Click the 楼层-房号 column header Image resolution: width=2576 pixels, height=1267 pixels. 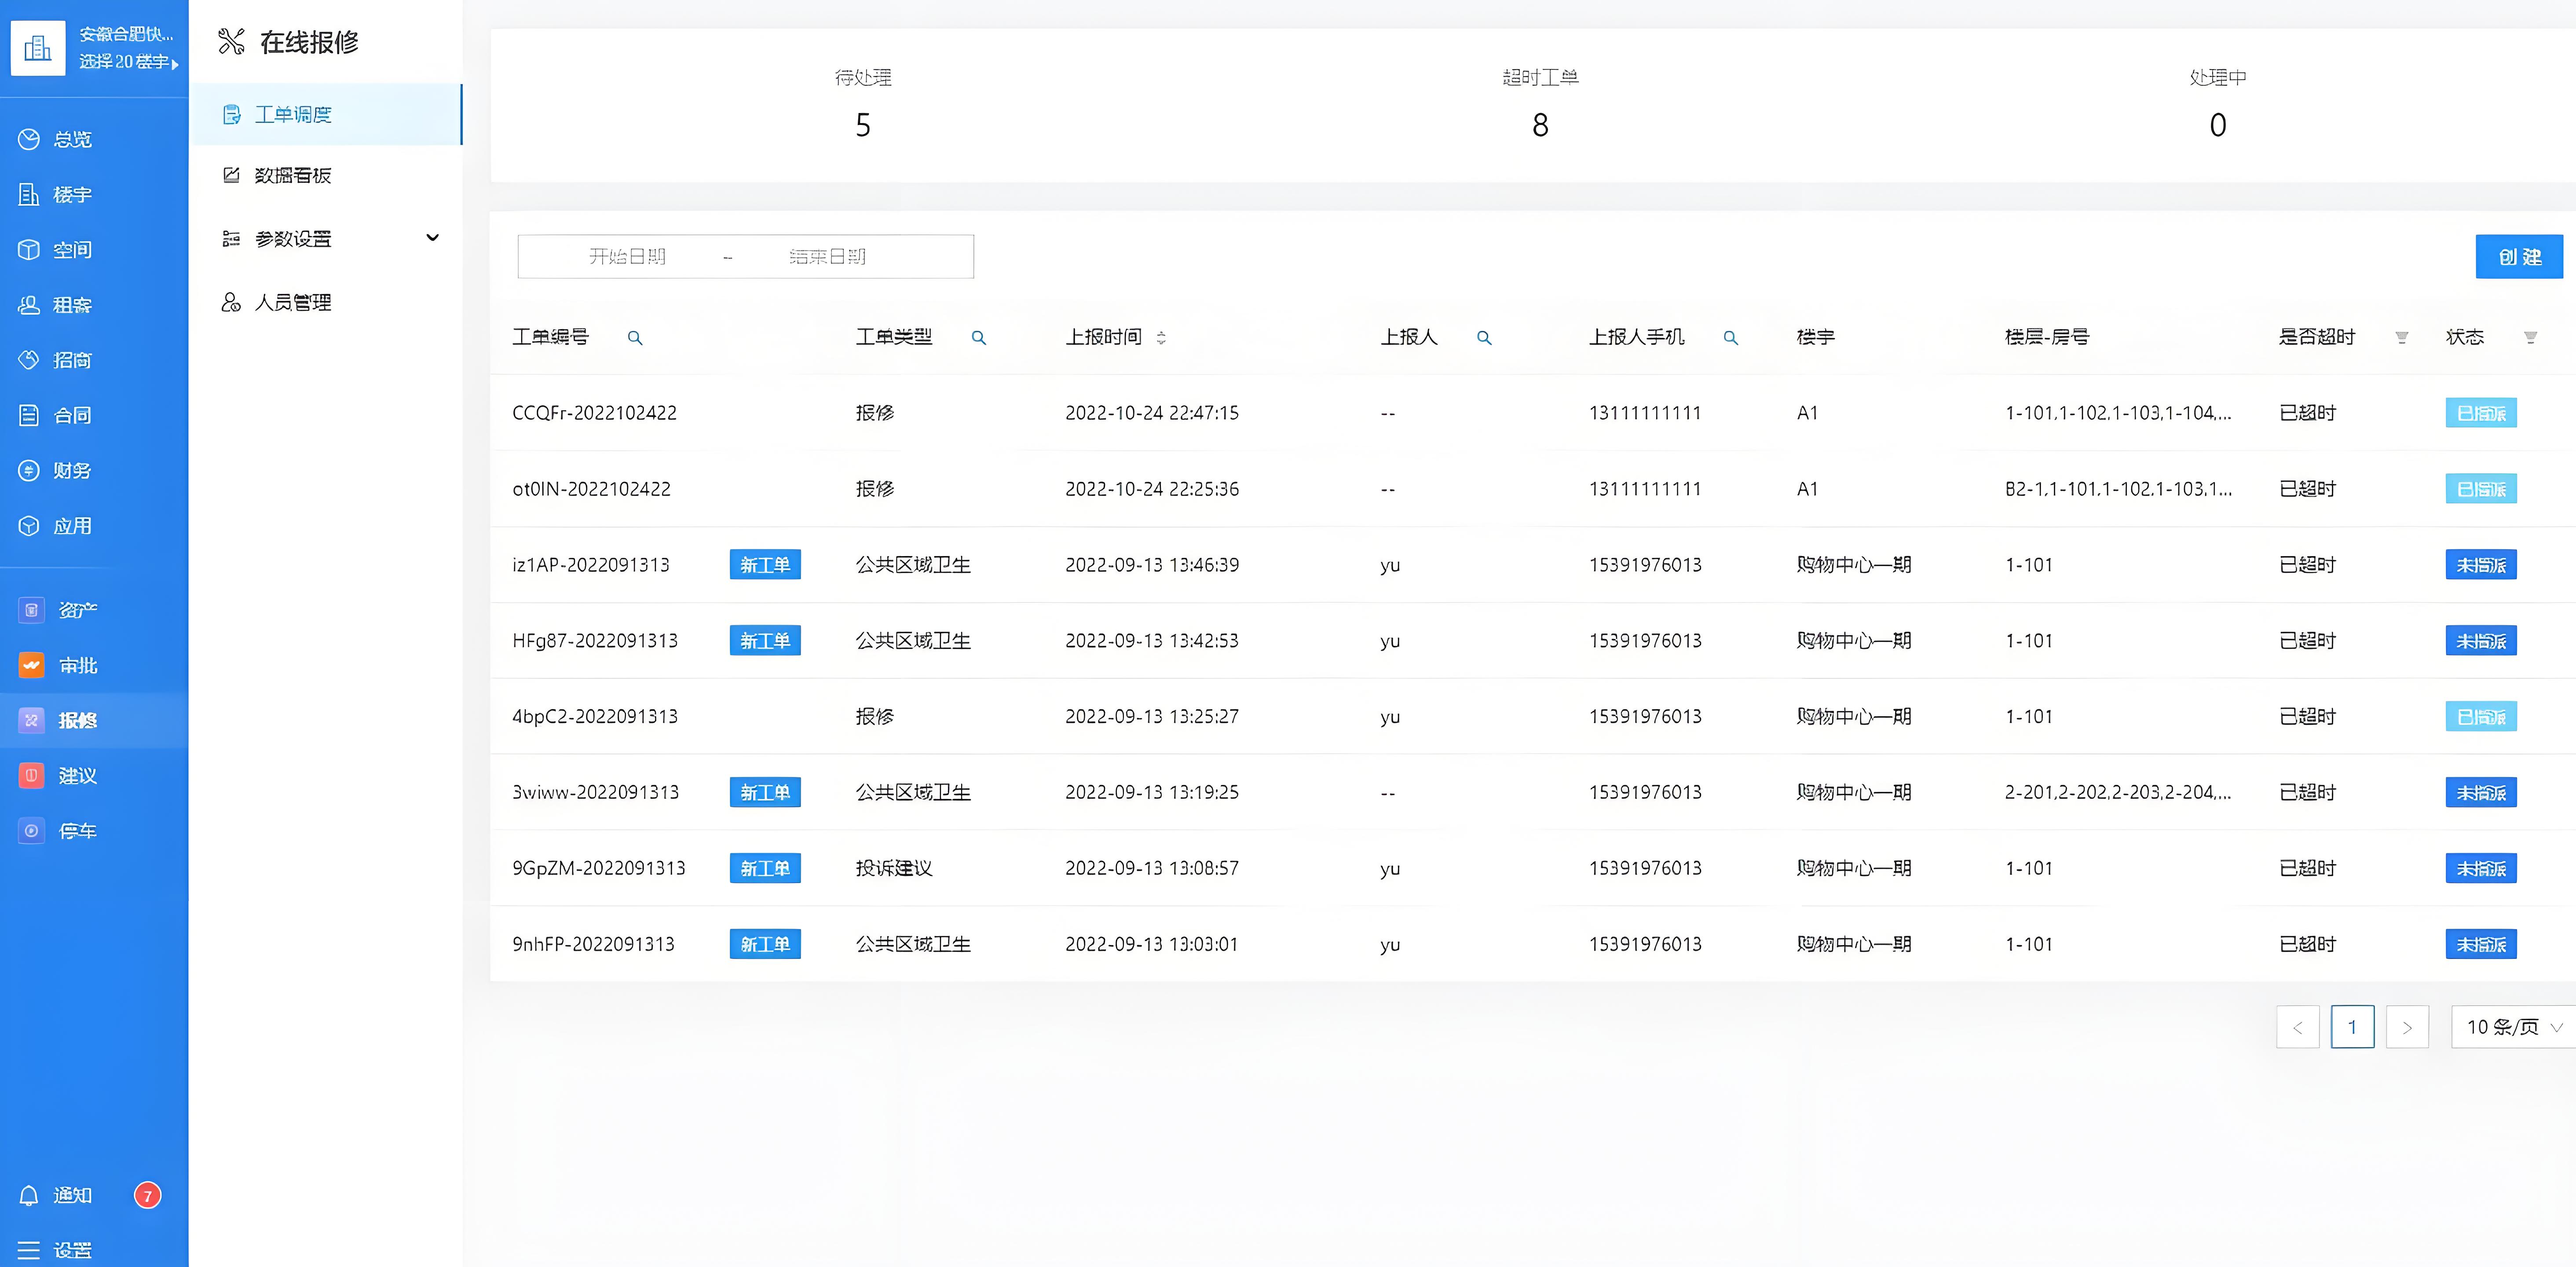coord(2047,337)
